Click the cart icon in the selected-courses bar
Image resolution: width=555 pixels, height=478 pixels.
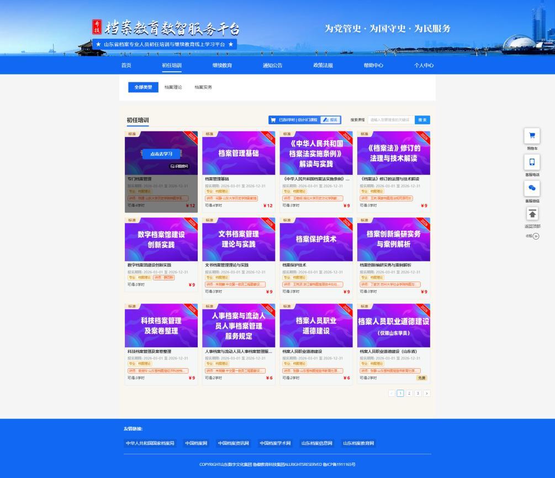pyautogui.click(x=273, y=120)
